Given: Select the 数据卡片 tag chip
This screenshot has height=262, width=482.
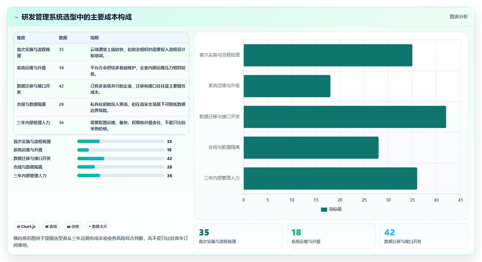Looking at the screenshot, I should click(x=98, y=226).
